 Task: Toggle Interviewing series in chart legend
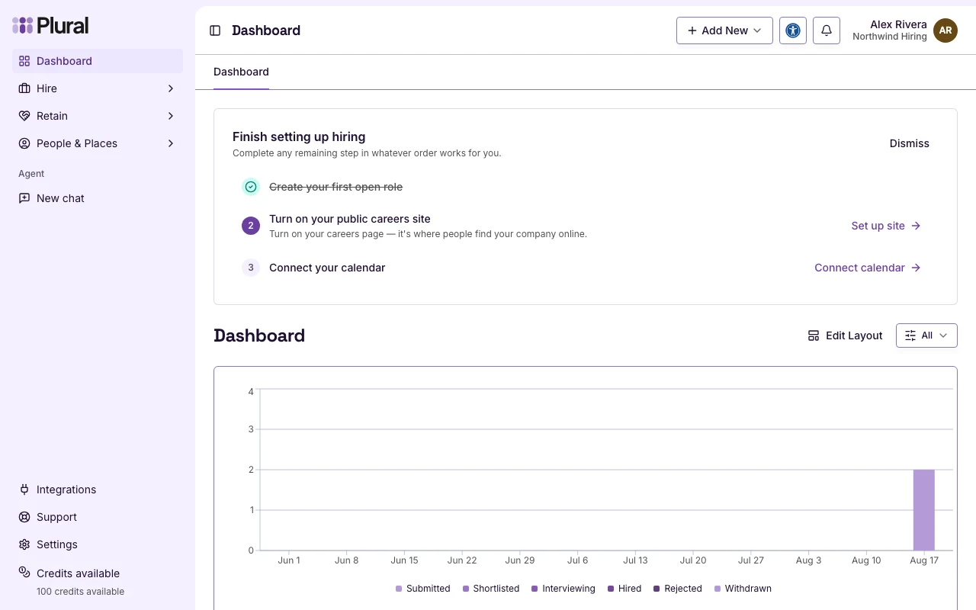(563, 589)
